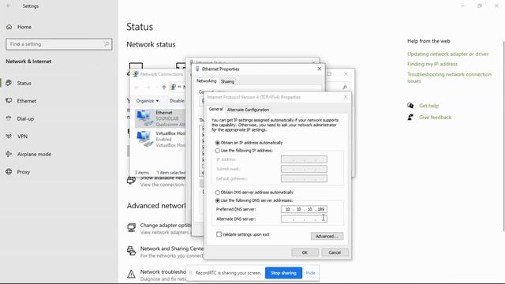Viewport: 505px width, 284px height.
Task: Click Settings back arrow
Action: [x=9, y=6]
